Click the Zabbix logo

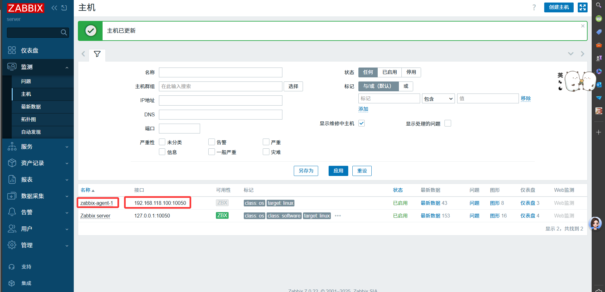point(25,8)
